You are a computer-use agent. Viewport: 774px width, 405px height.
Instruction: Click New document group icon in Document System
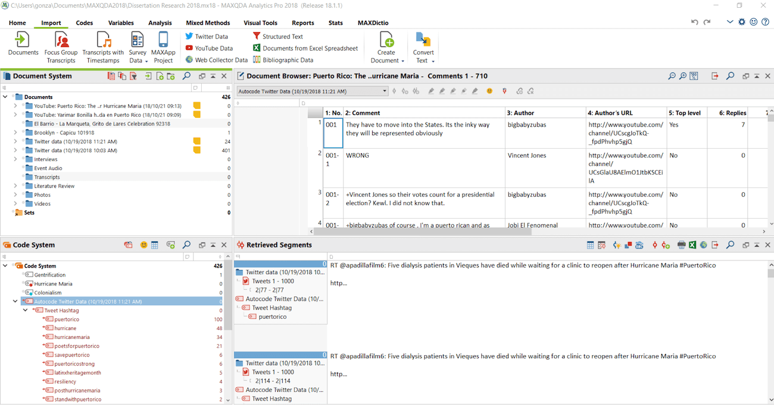170,76
